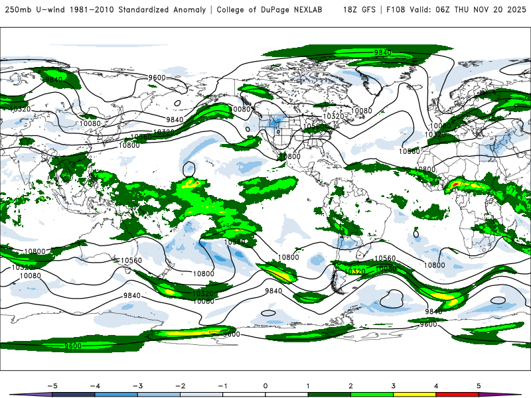The height and width of the screenshot is (398, 531).
Task: Click the '4' colorbar tick label
Action: coord(436,386)
